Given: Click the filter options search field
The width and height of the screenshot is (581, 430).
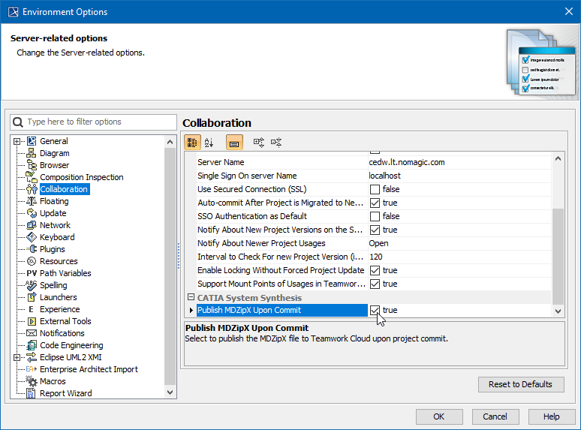Looking at the screenshot, I should tap(99, 122).
